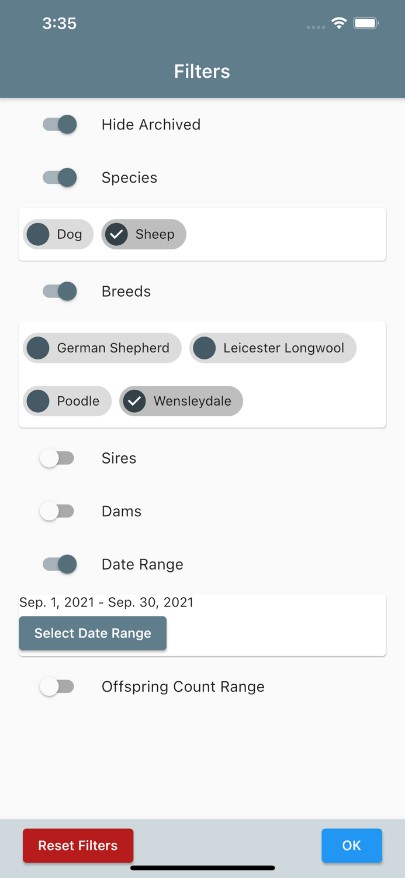The width and height of the screenshot is (405, 878).
Task: Click the checkmark icon on the Wensleydale chip
Action: click(135, 401)
